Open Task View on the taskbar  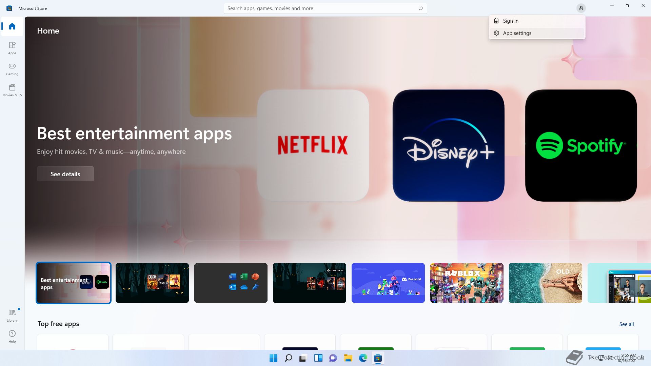(x=303, y=358)
